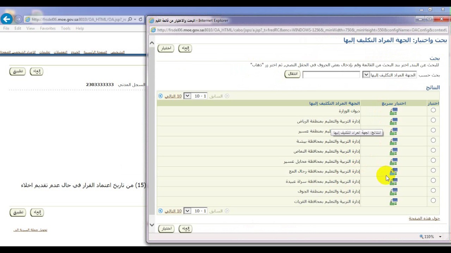Select radio button for محافظة بيشة

pos(433,140)
